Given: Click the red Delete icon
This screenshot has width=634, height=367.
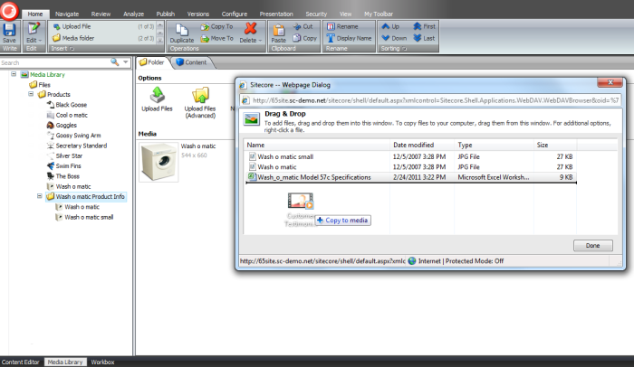Looking at the screenshot, I should coord(250,28).
